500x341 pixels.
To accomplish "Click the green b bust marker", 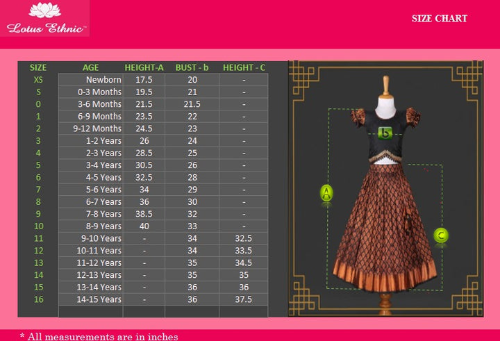I will (385, 133).
